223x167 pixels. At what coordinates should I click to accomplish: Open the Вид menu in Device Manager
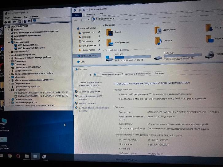pos(25,17)
